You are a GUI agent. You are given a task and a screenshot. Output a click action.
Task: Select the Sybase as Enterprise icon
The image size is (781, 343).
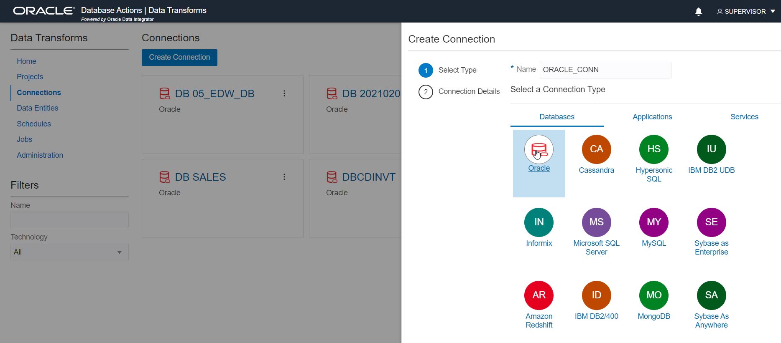click(x=712, y=222)
